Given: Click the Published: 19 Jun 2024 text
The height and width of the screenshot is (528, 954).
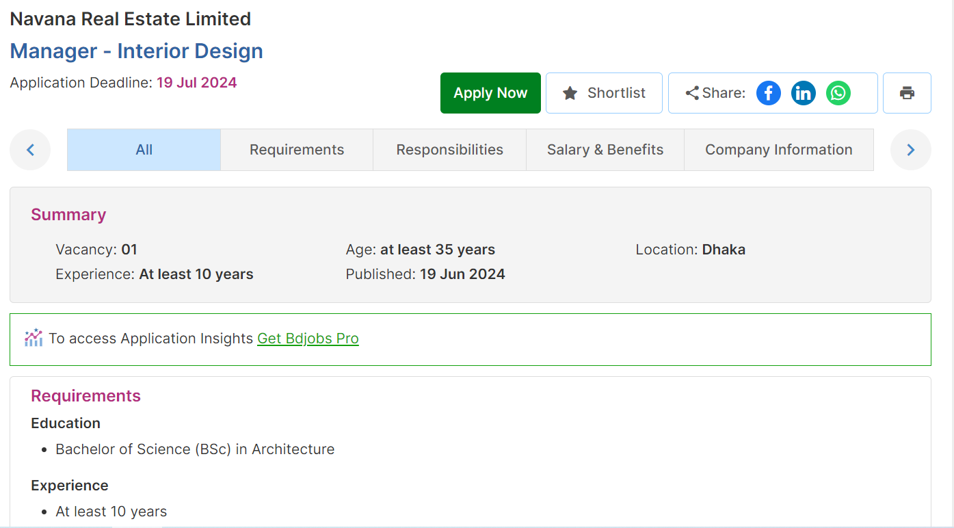Looking at the screenshot, I should (425, 274).
